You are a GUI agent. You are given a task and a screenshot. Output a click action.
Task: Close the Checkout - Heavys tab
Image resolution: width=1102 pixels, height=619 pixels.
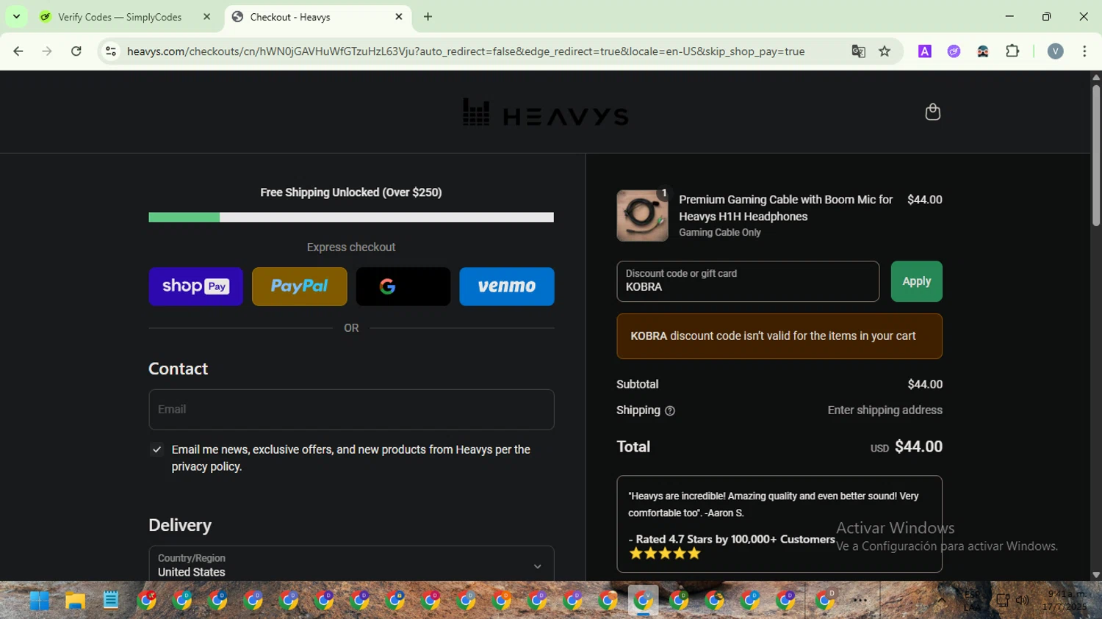click(399, 17)
